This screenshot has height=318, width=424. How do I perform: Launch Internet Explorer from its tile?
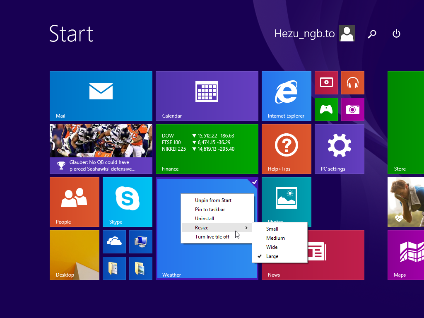point(286,96)
